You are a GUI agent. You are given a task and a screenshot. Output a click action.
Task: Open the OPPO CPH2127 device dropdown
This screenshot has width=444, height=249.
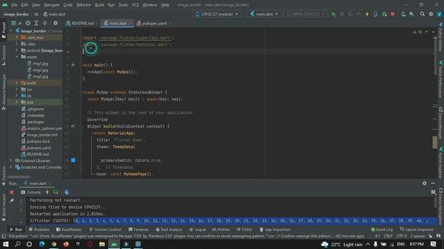pyautogui.click(x=305, y=14)
